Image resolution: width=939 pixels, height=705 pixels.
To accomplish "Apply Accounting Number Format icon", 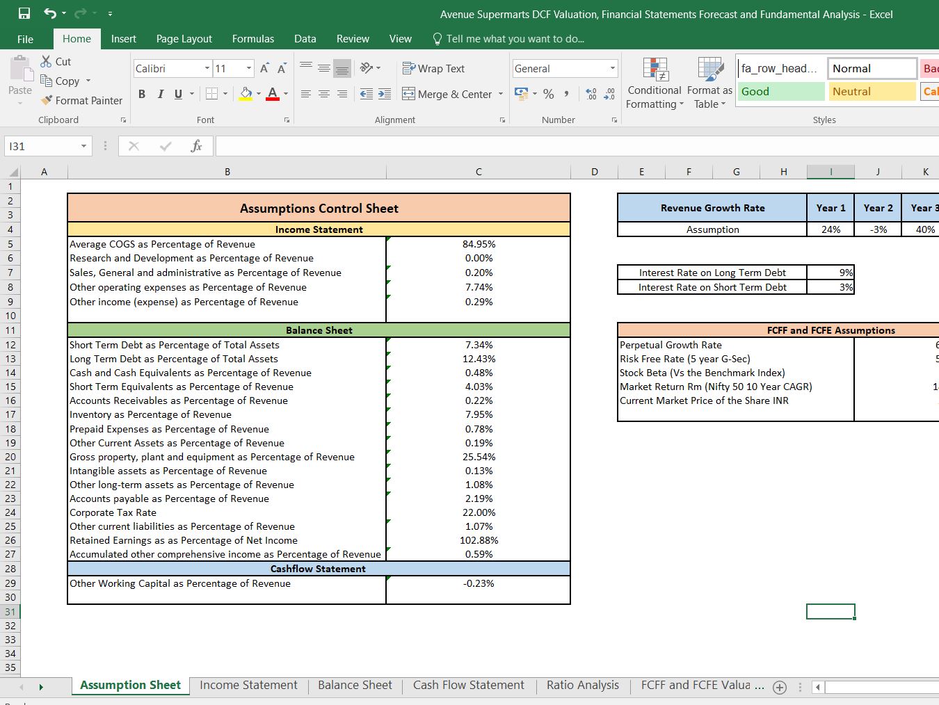I will [521, 93].
